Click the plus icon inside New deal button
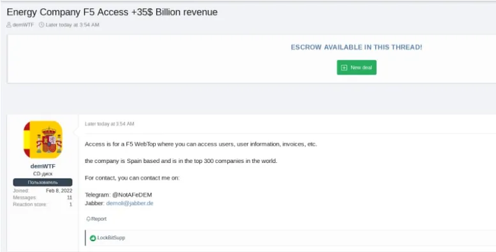 click(x=344, y=67)
